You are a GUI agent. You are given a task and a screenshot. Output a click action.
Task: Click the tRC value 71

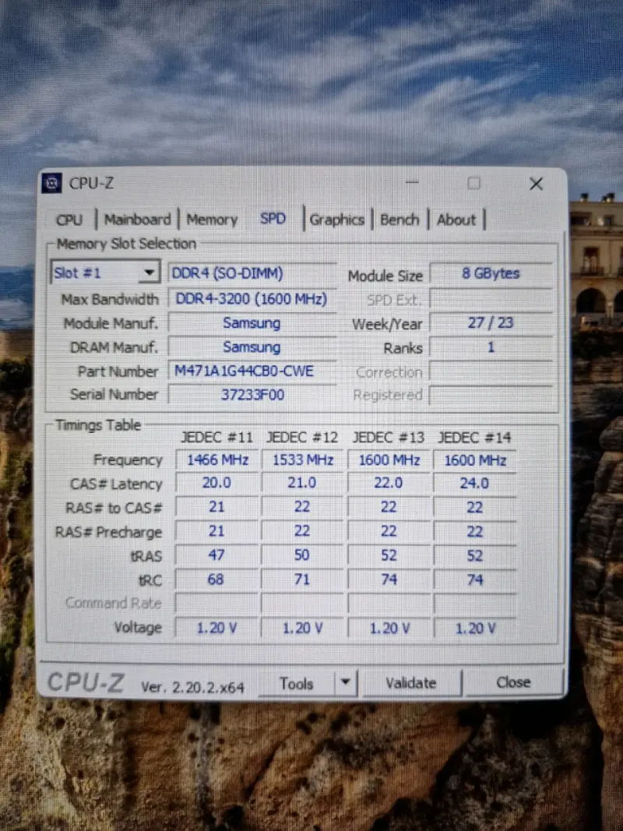pos(302,579)
